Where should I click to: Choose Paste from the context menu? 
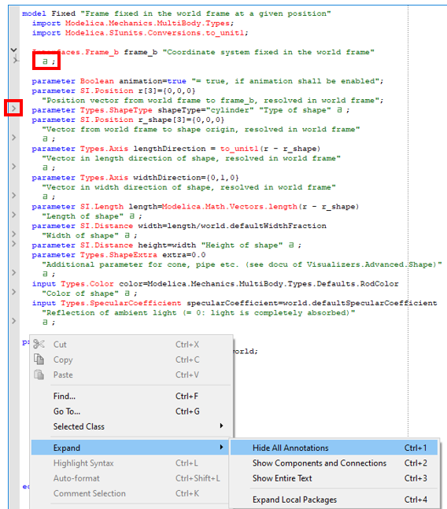pos(131,374)
